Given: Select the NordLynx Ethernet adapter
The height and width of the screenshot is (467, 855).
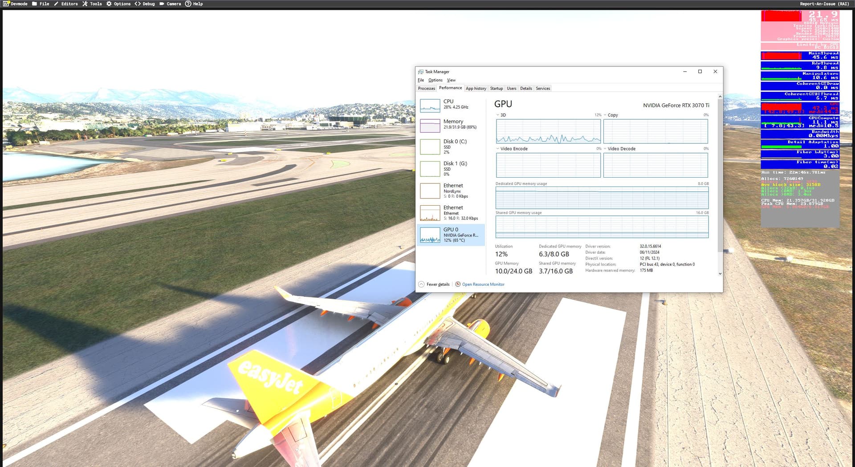Looking at the screenshot, I should click(x=451, y=191).
